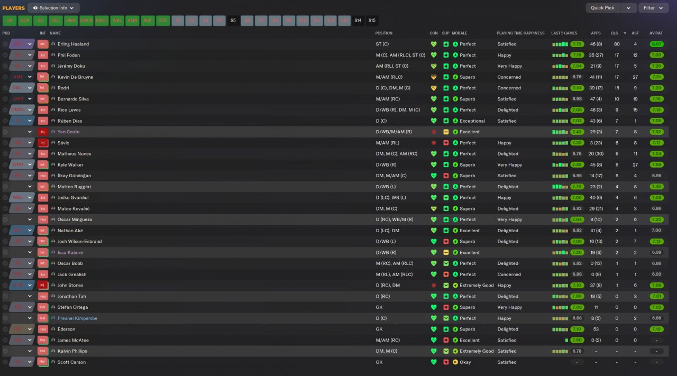Click condition heart icon in Kevin De Bruyne's row
Viewport: 677px width, 376px height.
pyautogui.click(x=434, y=77)
